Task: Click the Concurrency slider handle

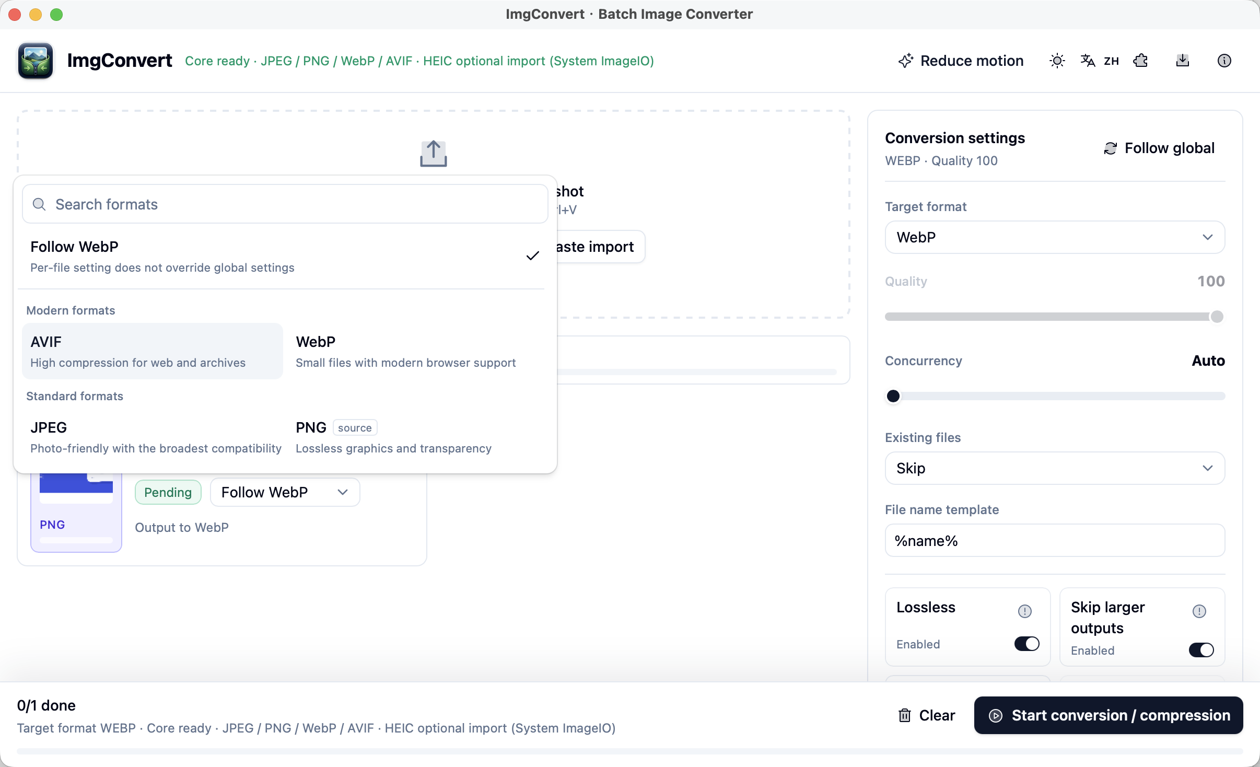Action: (x=893, y=396)
